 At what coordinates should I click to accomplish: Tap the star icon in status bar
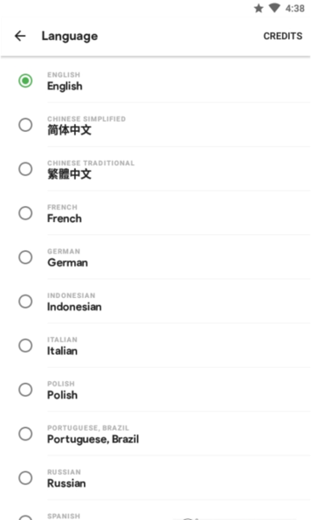(258, 9)
